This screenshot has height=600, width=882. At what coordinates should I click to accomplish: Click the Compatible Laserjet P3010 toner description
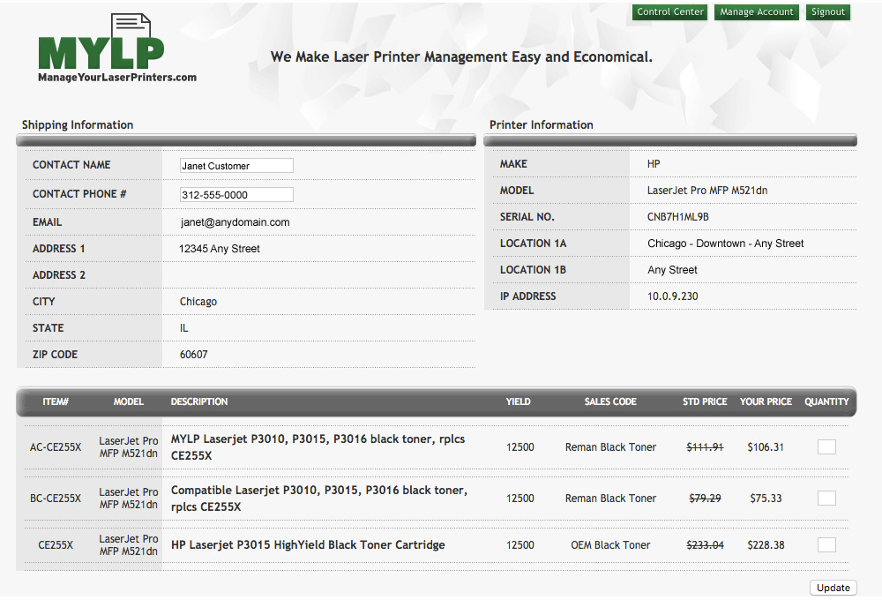tap(318, 499)
